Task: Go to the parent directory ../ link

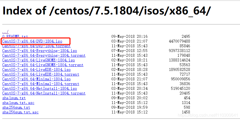Action: pos(6,32)
